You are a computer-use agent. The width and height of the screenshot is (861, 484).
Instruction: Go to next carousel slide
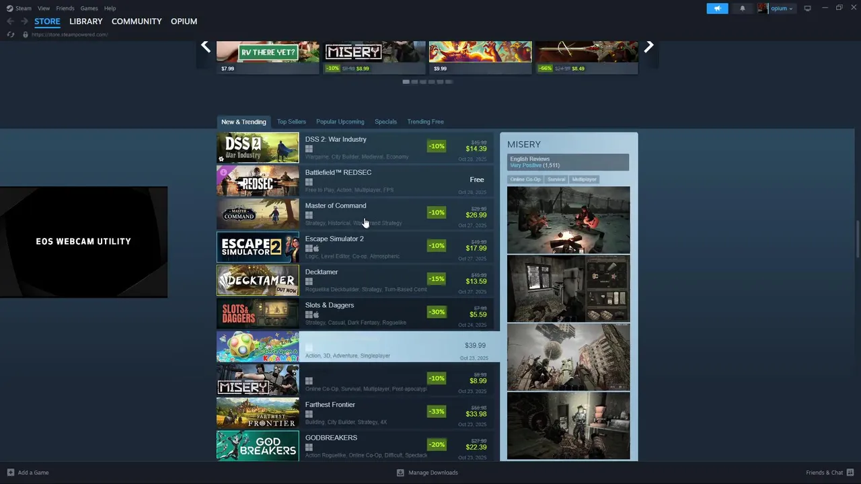648,46
